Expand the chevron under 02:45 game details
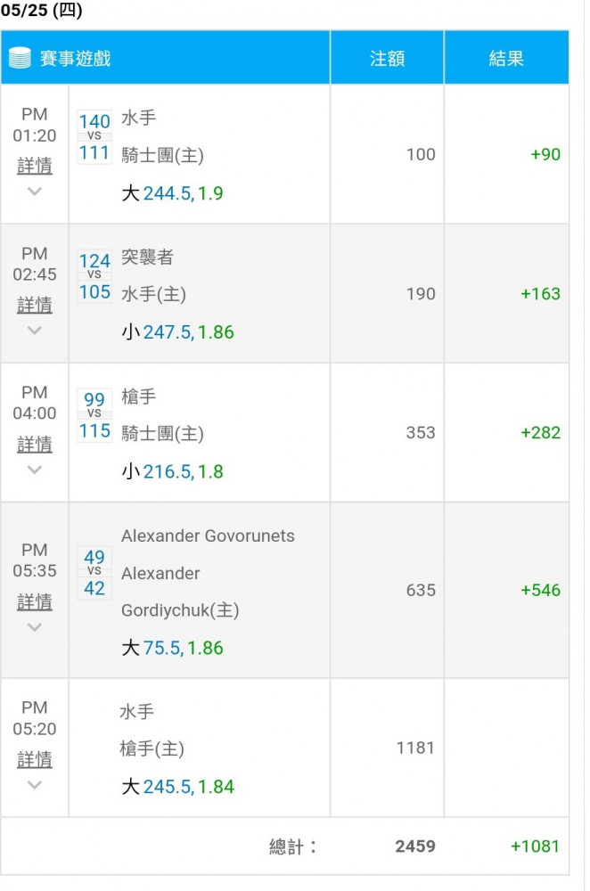This screenshot has height=891, width=590. [x=35, y=331]
